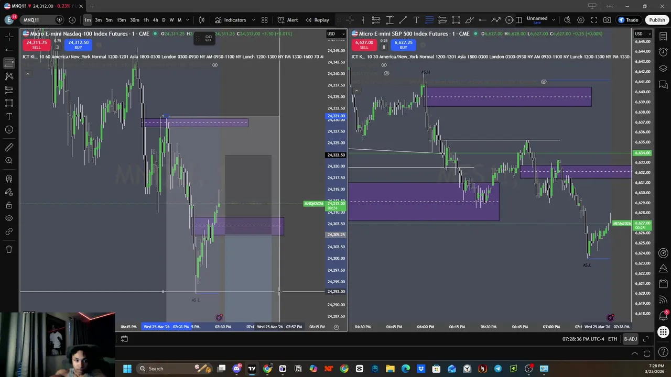Select the 4h timeframe

(x=155, y=20)
